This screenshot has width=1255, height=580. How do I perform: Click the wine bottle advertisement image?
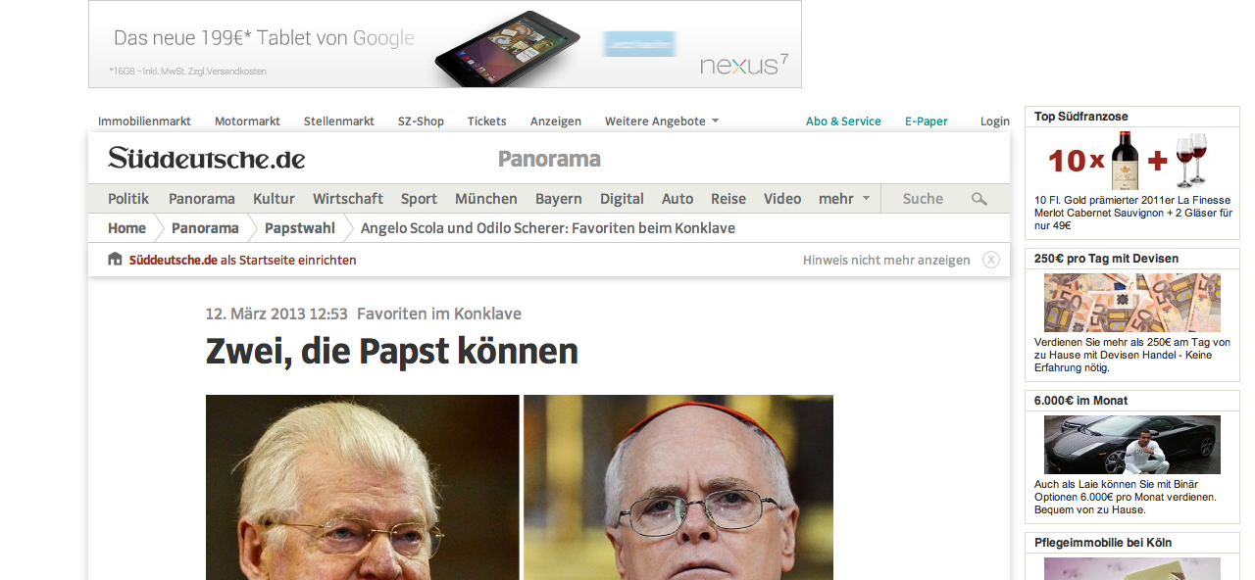(x=1132, y=161)
